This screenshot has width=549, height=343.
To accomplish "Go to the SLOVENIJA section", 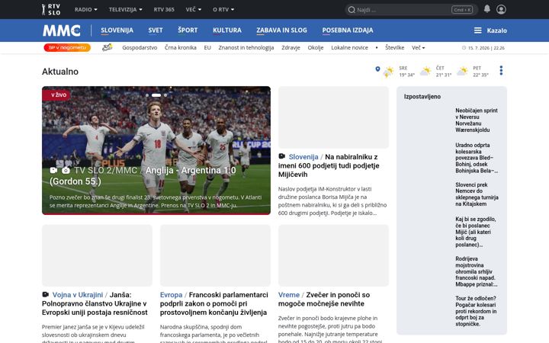I will pos(117,30).
